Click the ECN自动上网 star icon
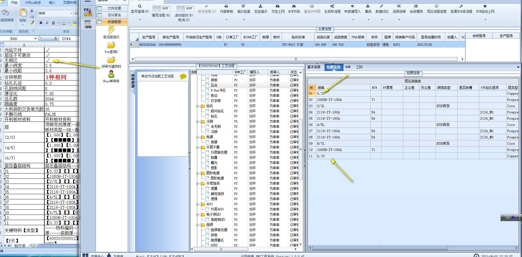The image size is (522, 257). (x=485, y=6)
